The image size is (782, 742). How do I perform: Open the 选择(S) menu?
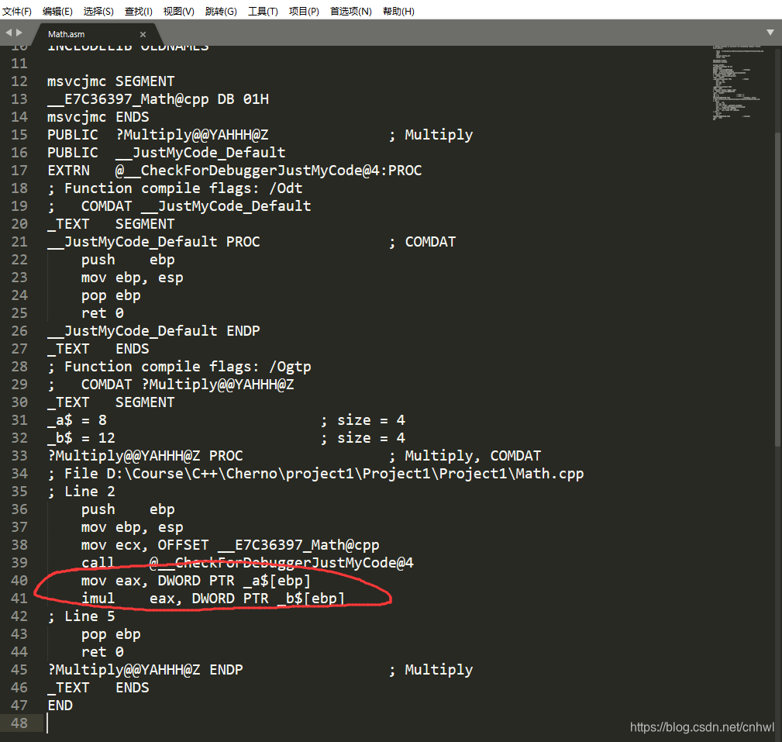coord(98,11)
